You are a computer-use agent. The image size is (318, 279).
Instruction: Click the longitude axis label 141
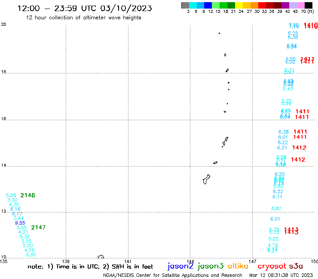click(x=128, y=261)
